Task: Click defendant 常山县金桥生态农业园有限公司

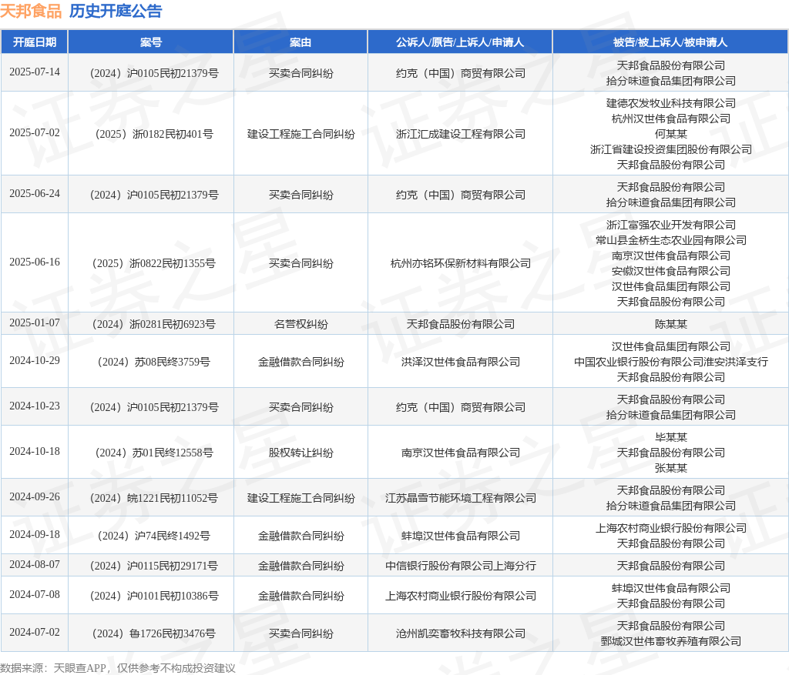Action: point(671,240)
